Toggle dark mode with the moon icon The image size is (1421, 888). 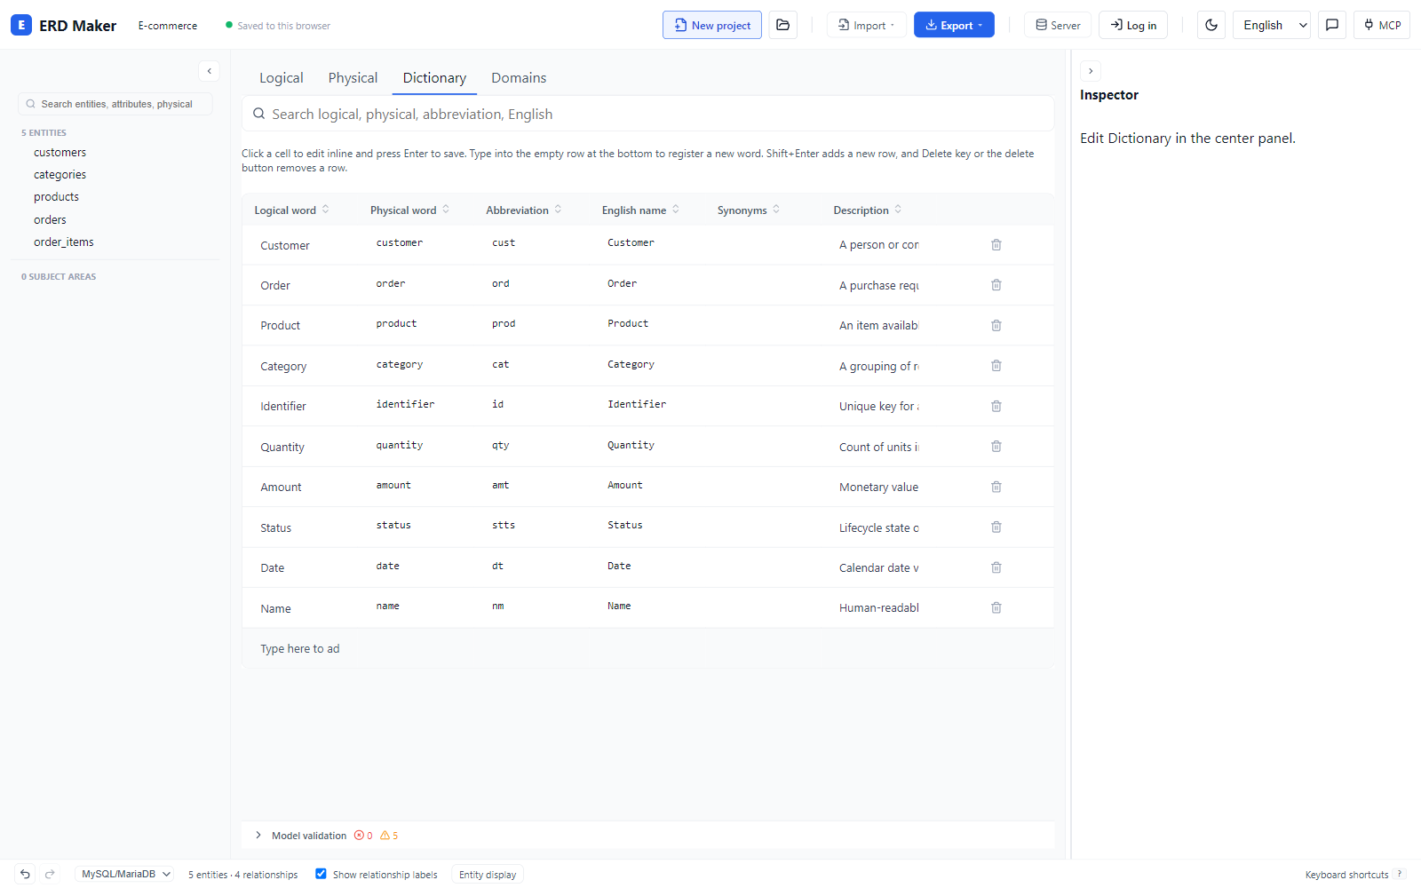(1211, 25)
